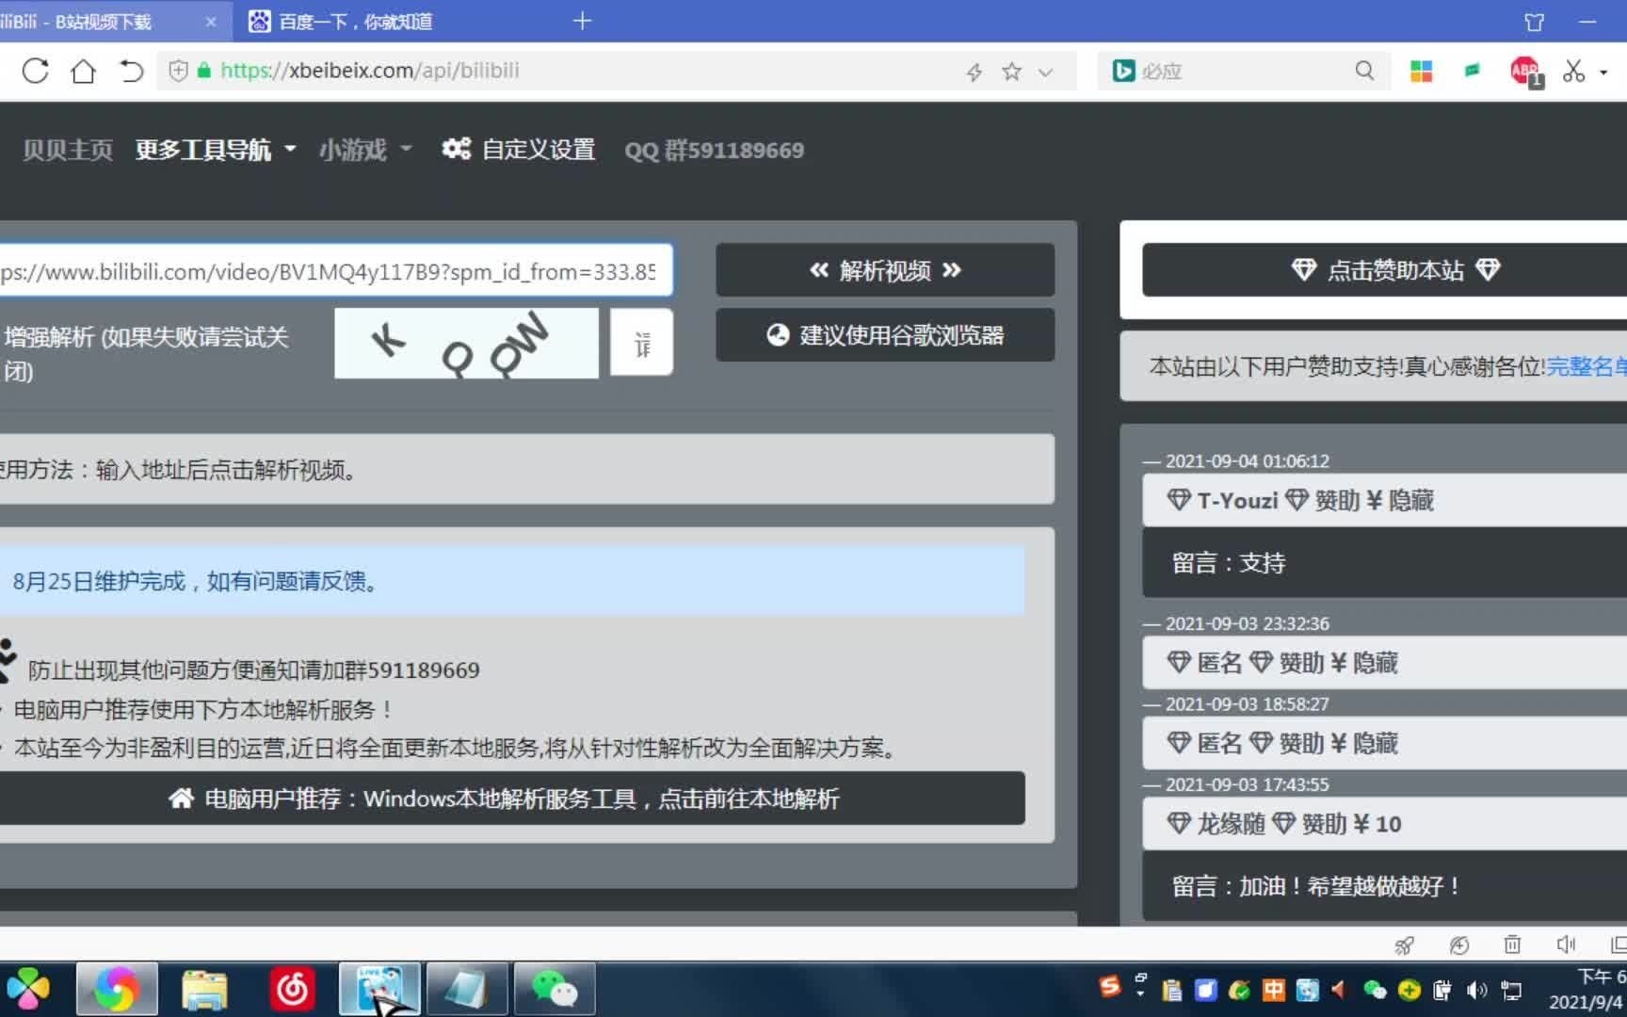Click the WeChat tray icon
This screenshot has width=1627, height=1017.
pyautogui.click(x=1375, y=990)
